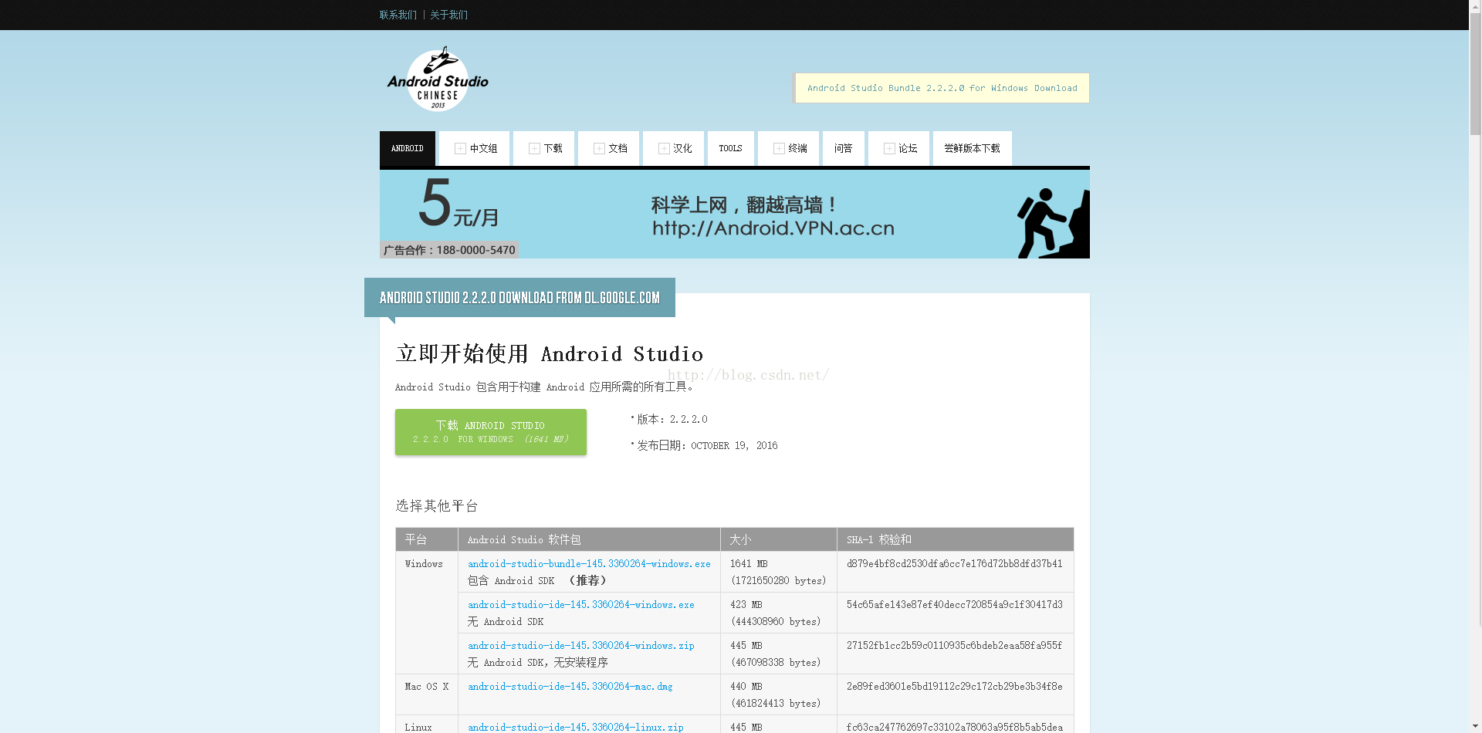Open the 中文组 menu item
1482x733 pixels.
(x=475, y=148)
